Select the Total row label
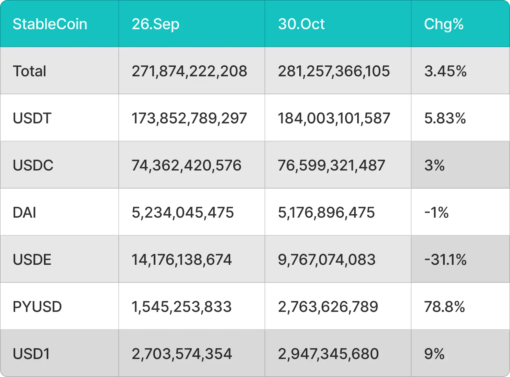This screenshot has height=377, width=510. [29, 71]
